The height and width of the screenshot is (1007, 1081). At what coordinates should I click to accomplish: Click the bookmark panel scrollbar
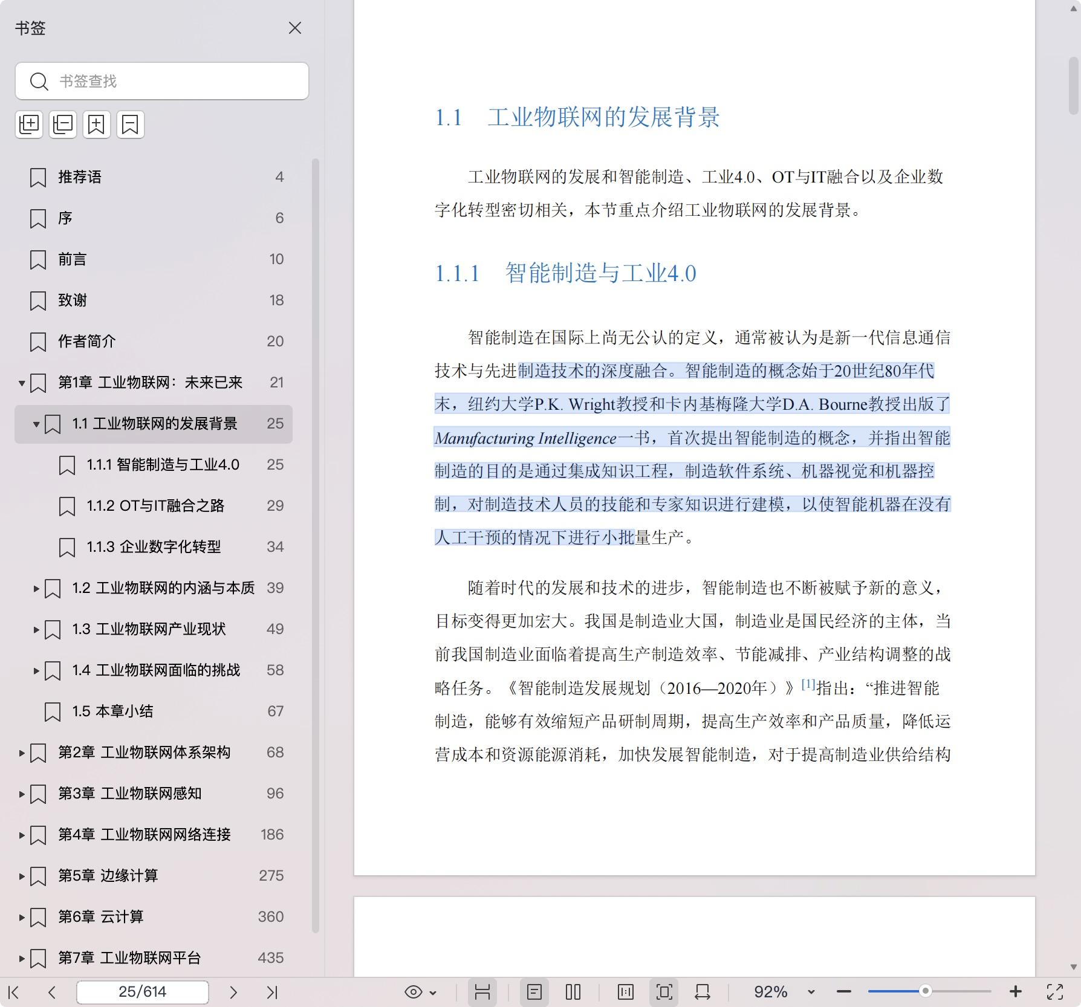click(x=315, y=545)
